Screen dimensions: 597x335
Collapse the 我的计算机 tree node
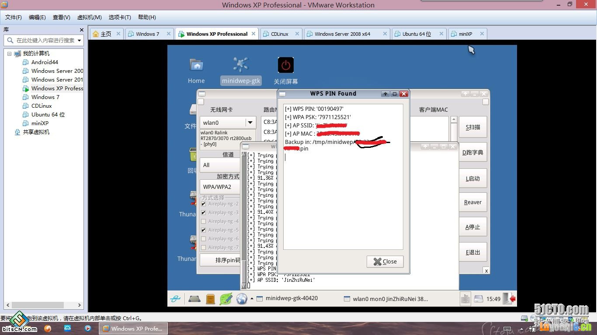click(9, 54)
